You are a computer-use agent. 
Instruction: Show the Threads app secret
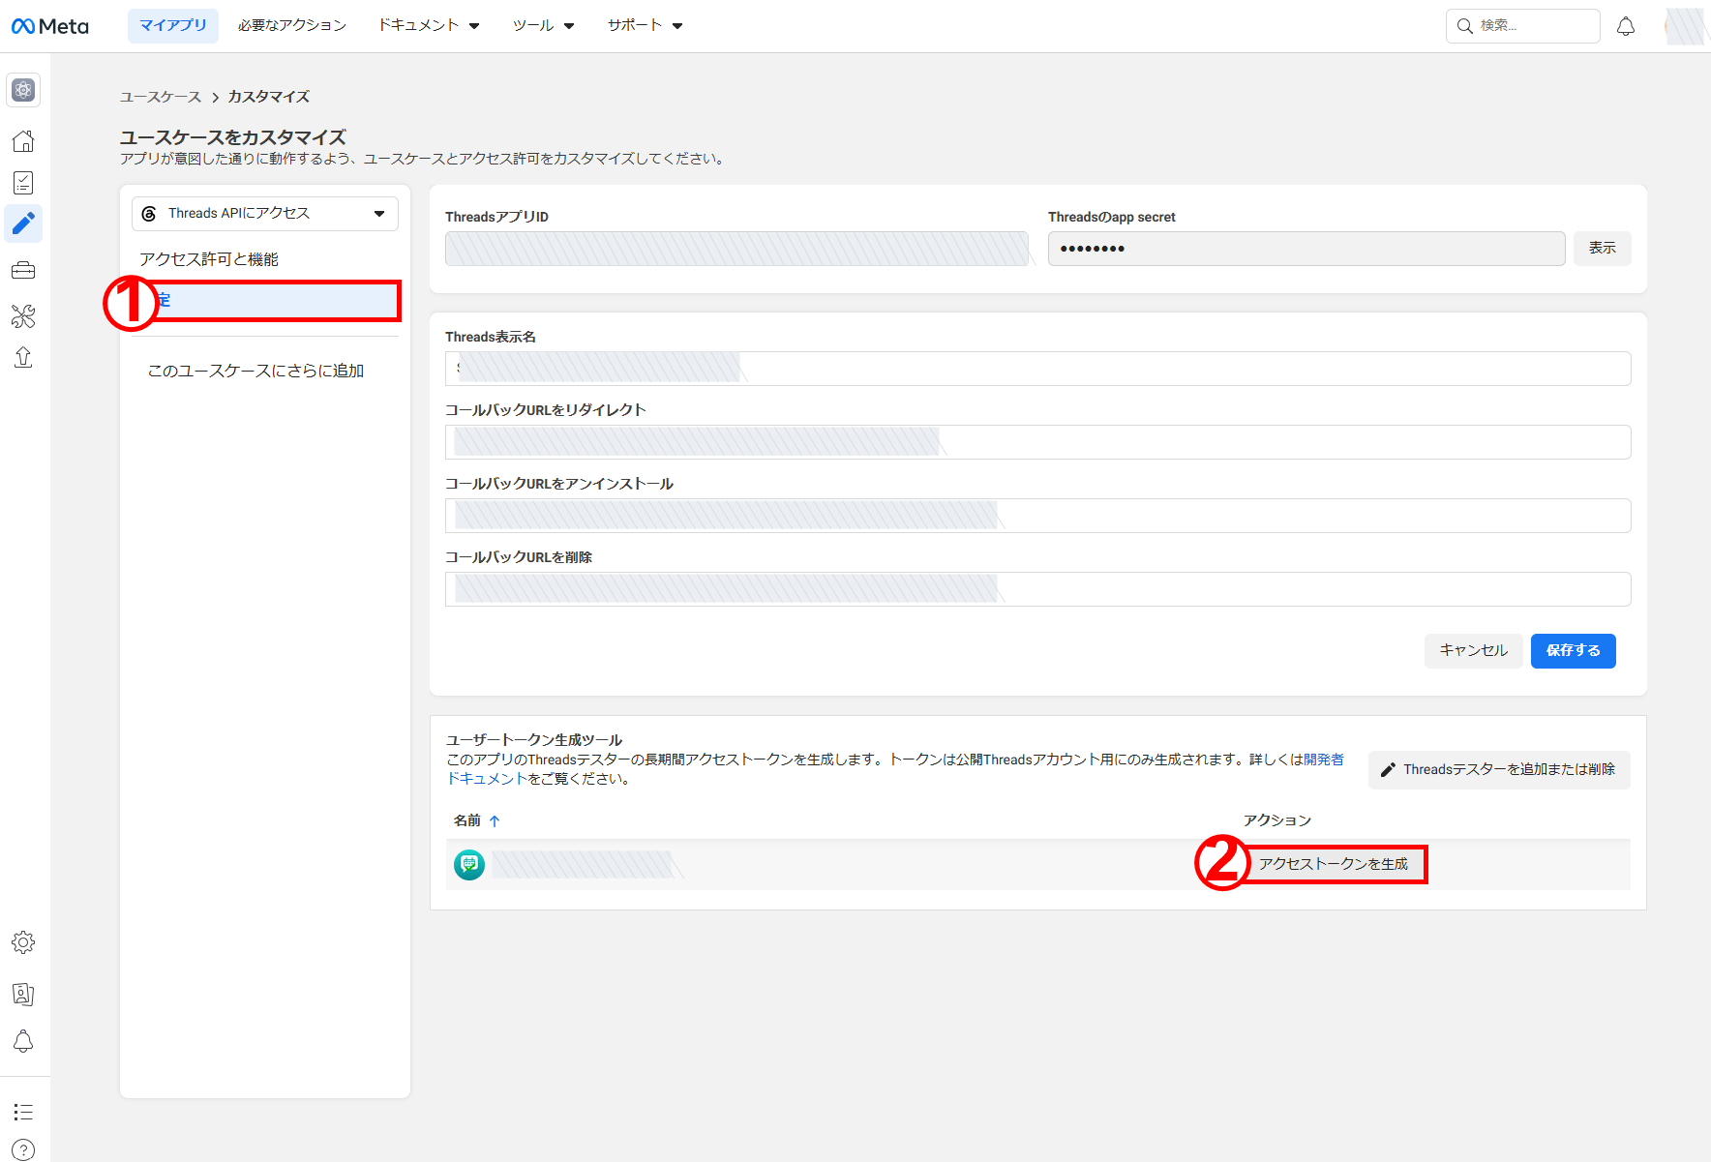[x=1603, y=249]
